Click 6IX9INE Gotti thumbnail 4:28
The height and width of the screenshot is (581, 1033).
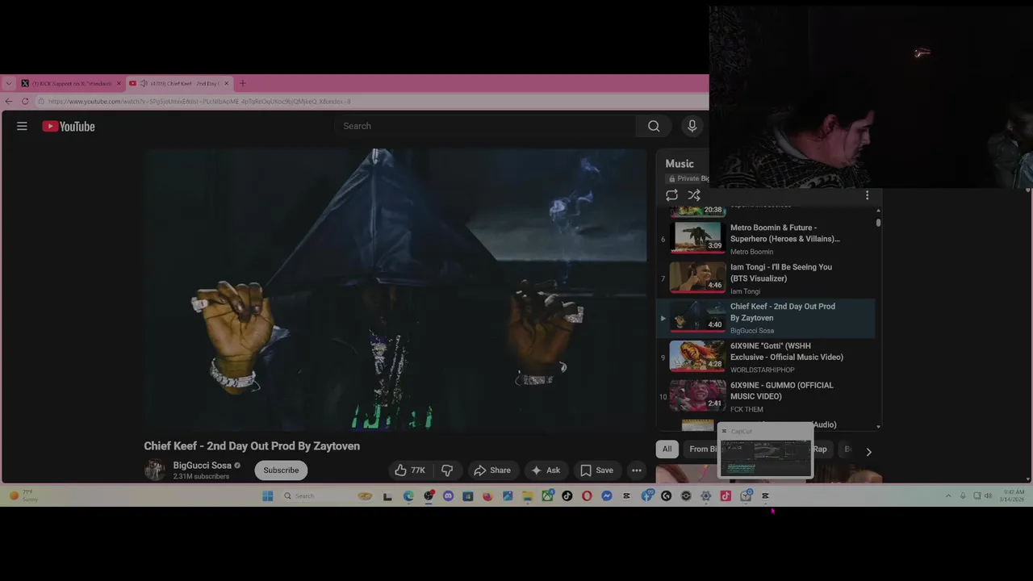tap(697, 355)
